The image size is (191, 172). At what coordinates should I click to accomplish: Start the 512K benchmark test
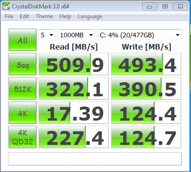click(22, 88)
